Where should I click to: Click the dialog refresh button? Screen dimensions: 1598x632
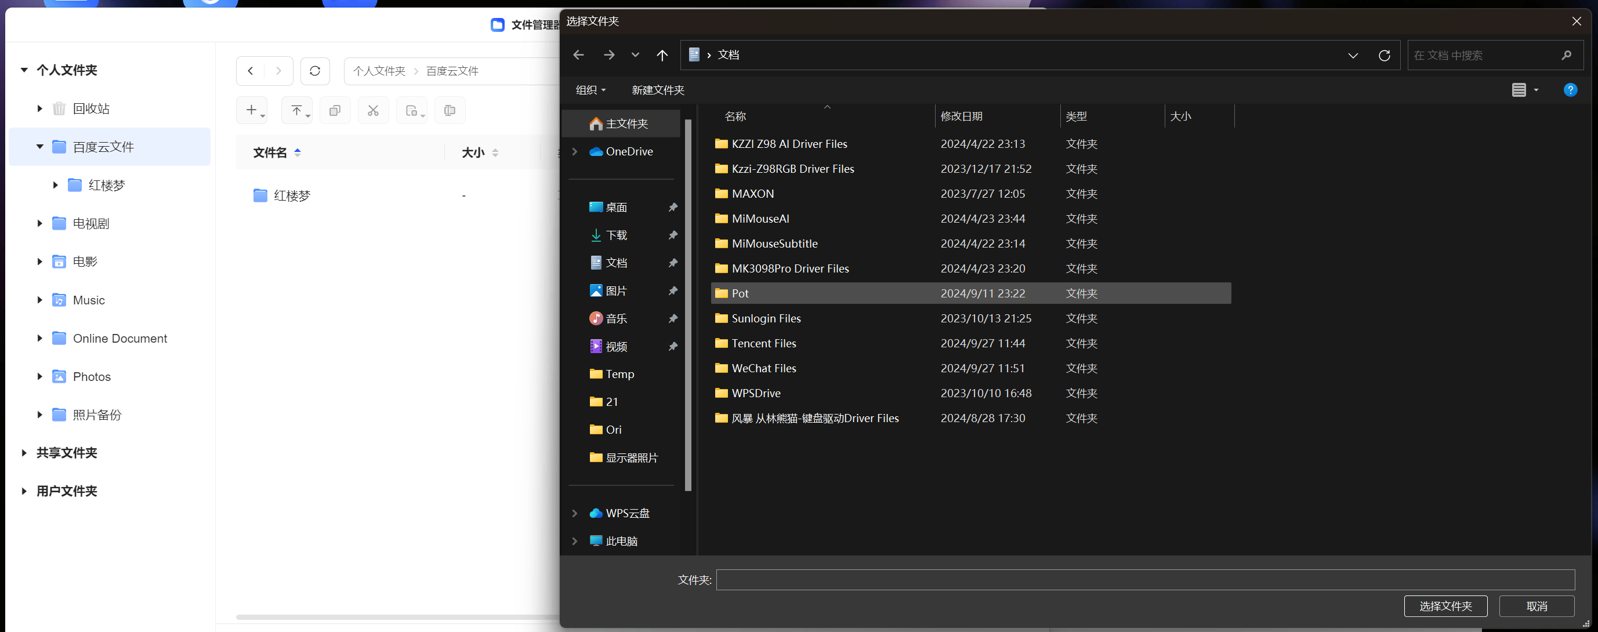point(1384,55)
